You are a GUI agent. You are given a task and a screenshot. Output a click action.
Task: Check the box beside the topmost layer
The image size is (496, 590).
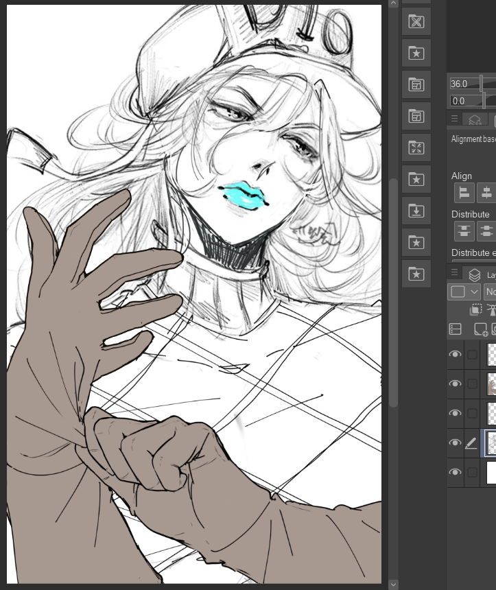[x=472, y=355]
